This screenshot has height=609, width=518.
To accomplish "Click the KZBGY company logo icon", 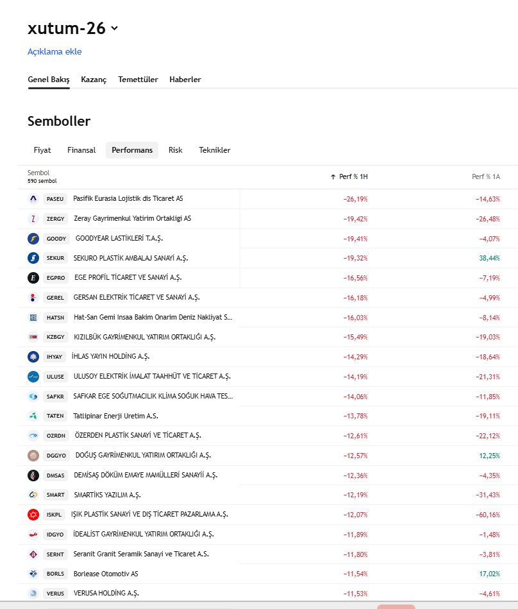I will coord(33,337).
